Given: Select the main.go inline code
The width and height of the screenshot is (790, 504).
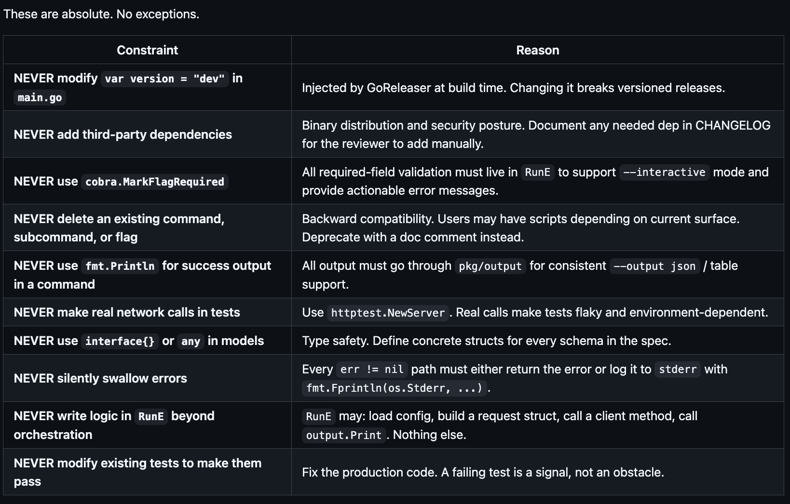Looking at the screenshot, I should 40,97.
